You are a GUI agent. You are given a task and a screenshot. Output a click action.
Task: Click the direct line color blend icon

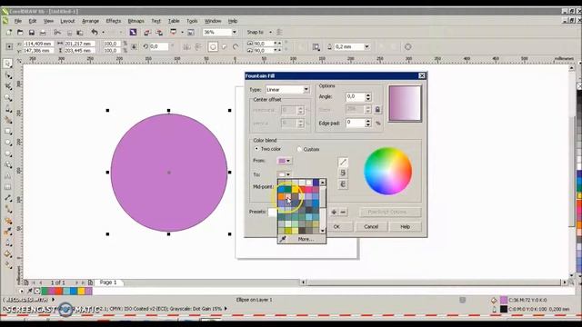pos(343,162)
